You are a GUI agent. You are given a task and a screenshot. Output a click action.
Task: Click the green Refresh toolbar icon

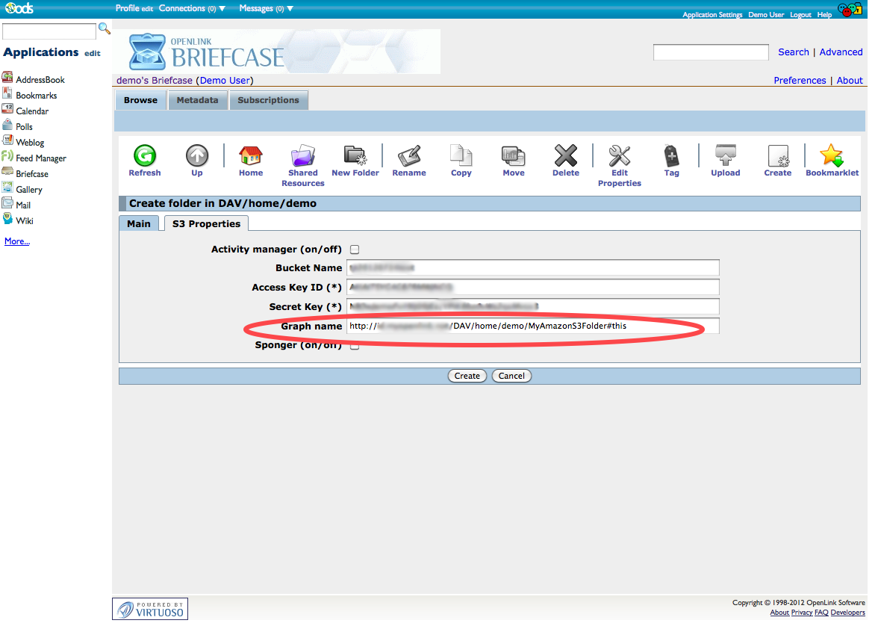(x=144, y=155)
